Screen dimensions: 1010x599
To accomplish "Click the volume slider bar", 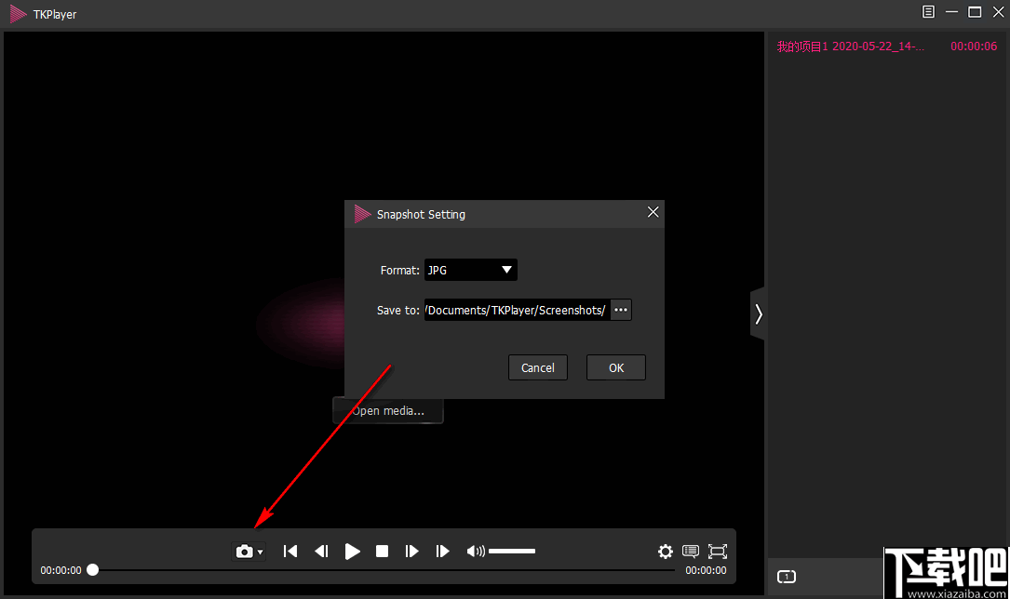I will click(512, 552).
